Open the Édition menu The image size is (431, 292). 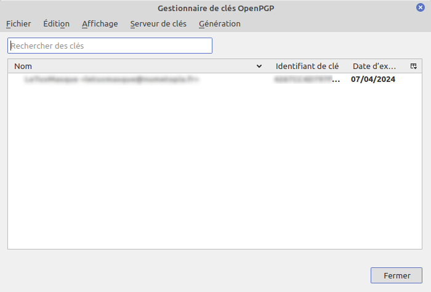click(x=57, y=24)
